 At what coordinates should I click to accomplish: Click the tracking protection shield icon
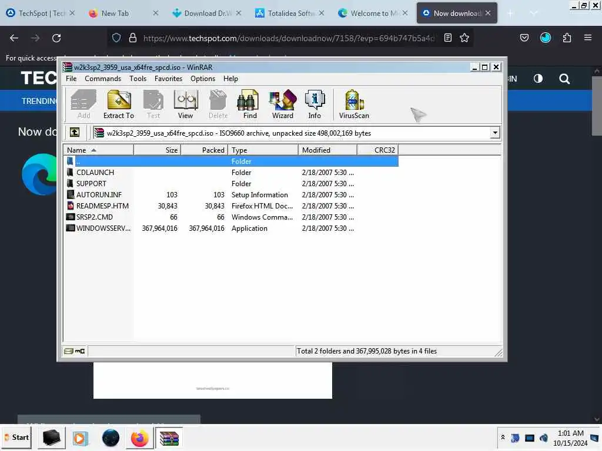pyautogui.click(x=116, y=38)
